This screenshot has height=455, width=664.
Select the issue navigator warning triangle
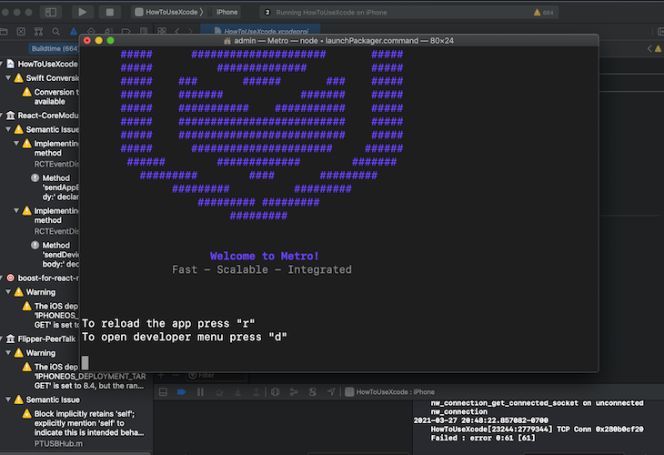tap(74, 31)
